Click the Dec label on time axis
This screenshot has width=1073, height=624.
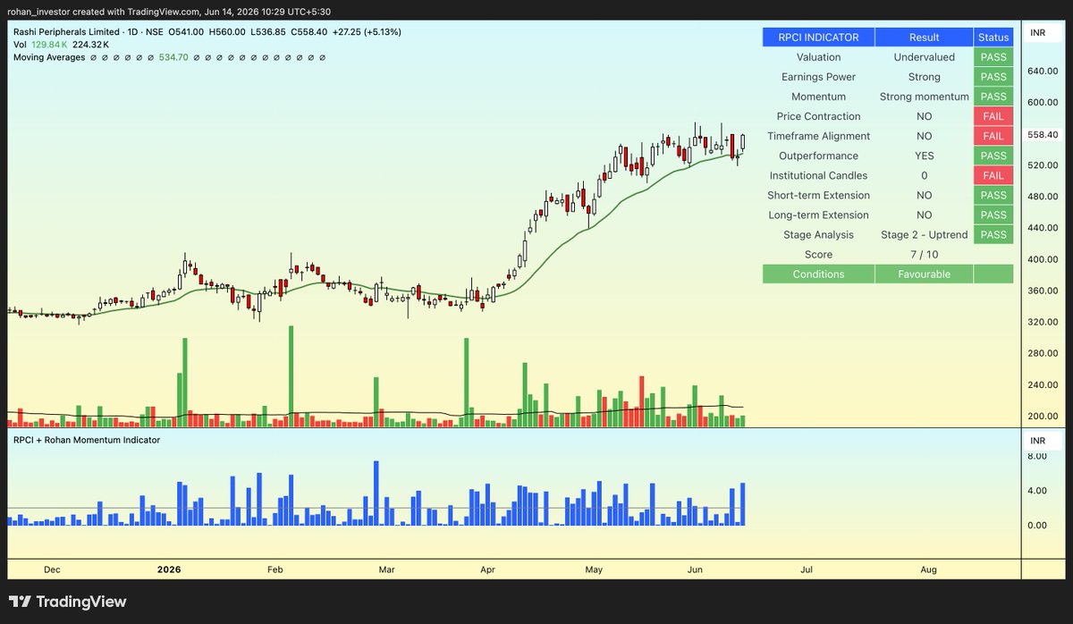pos(52,569)
